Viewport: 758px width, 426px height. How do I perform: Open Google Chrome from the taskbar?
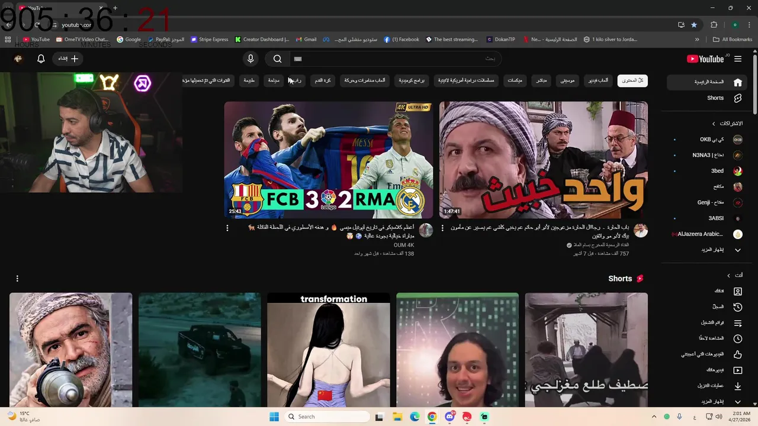coord(432,417)
